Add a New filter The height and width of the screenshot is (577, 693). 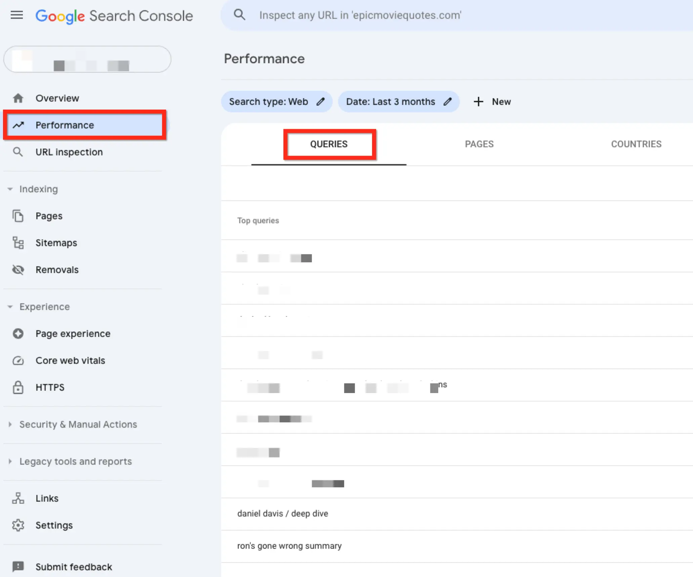(x=492, y=102)
